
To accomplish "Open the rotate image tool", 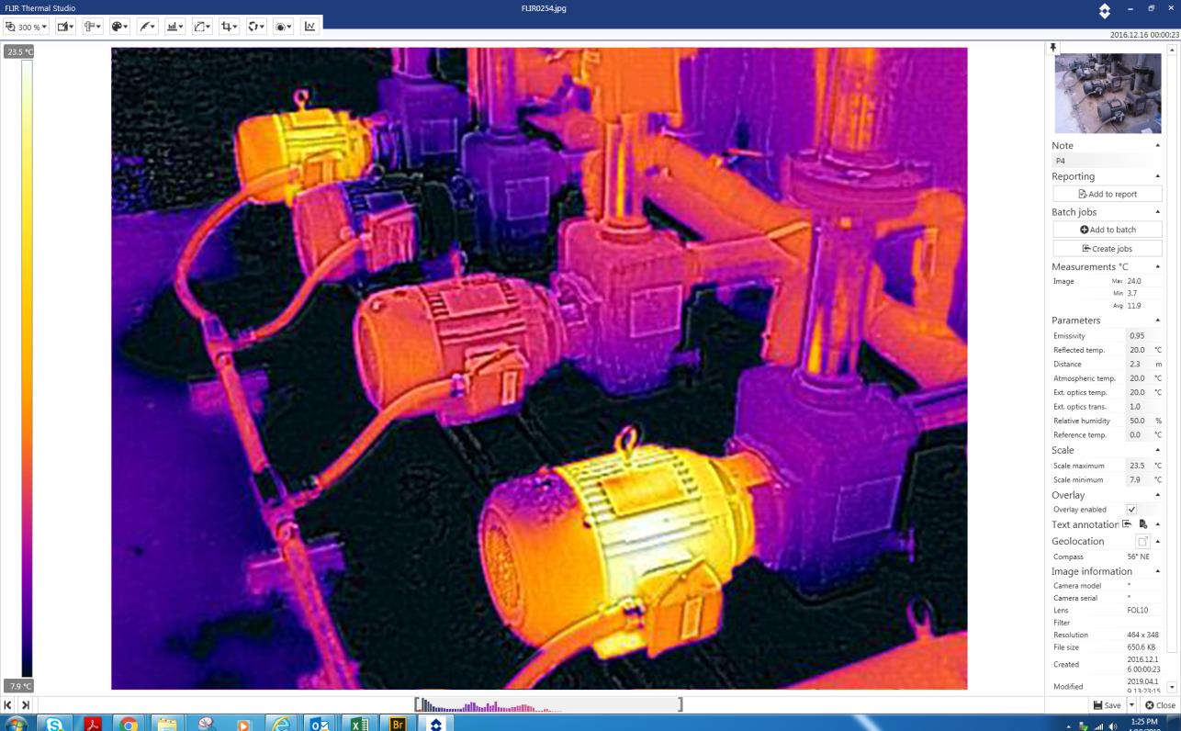I will coord(255,27).
